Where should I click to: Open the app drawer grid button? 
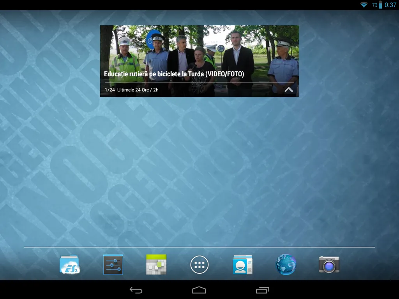click(199, 265)
